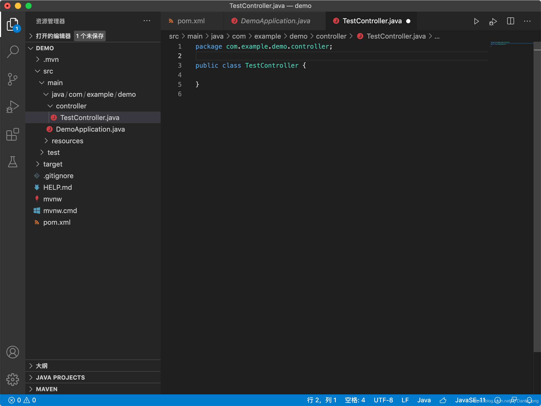Click the errors and warnings status indicator
541x406 pixels.
(22, 400)
